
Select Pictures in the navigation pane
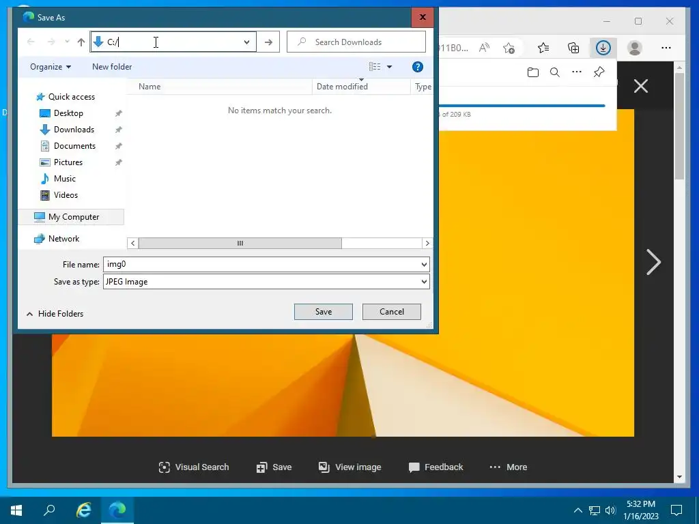[68, 162]
